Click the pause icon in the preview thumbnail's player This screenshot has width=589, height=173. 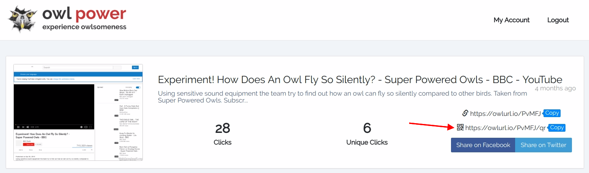click(x=18, y=127)
